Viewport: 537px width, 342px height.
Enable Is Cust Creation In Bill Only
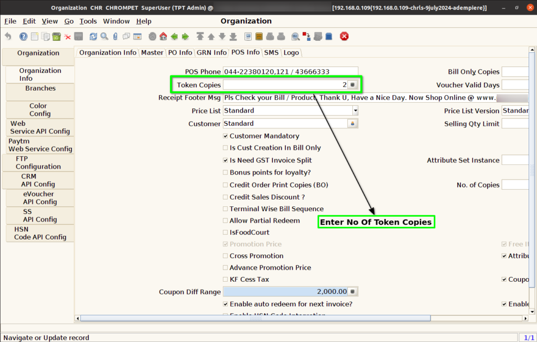pos(225,148)
